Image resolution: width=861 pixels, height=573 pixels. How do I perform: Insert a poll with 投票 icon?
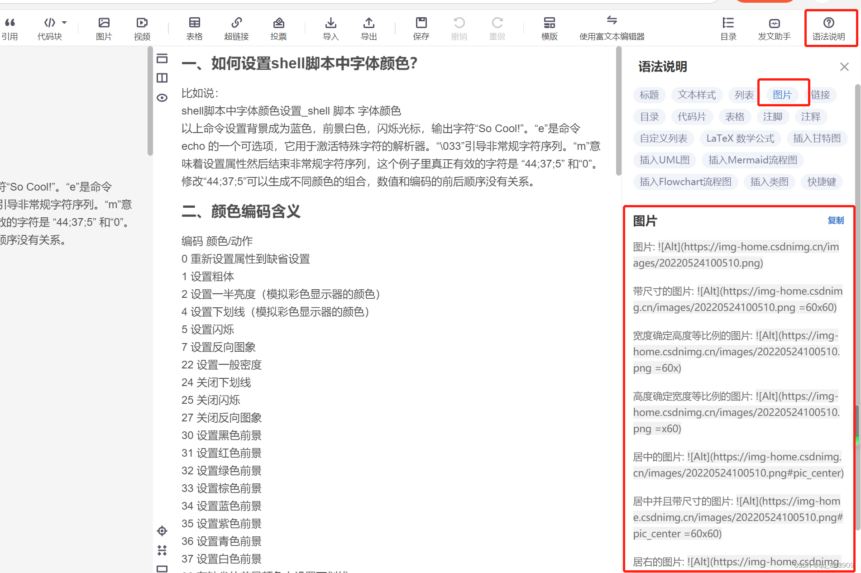(x=278, y=29)
